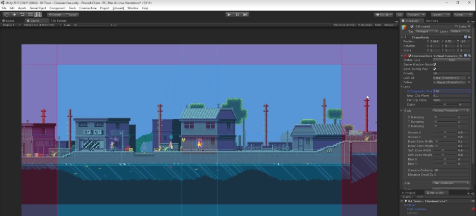
Task: Open the Account dropdown
Action: point(416,15)
